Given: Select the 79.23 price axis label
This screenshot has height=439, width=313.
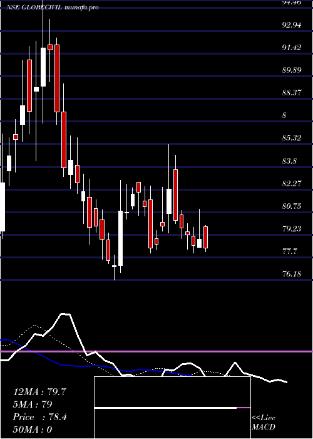Looking at the screenshot, I should [292, 229].
